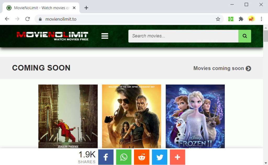268x165 pixels.
Task: Open the Movies coming soon link
Action: pyautogui.click(x=222, y=68)
